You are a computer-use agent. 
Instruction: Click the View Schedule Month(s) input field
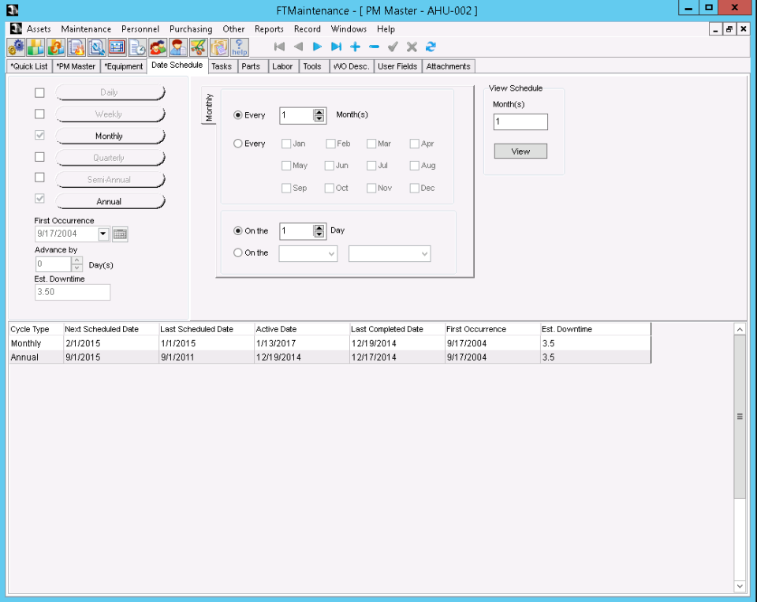click(x=520, y=122)
